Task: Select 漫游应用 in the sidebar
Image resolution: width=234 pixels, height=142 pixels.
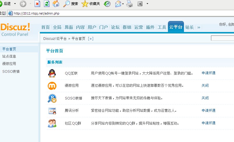Action: pos(9,64)
